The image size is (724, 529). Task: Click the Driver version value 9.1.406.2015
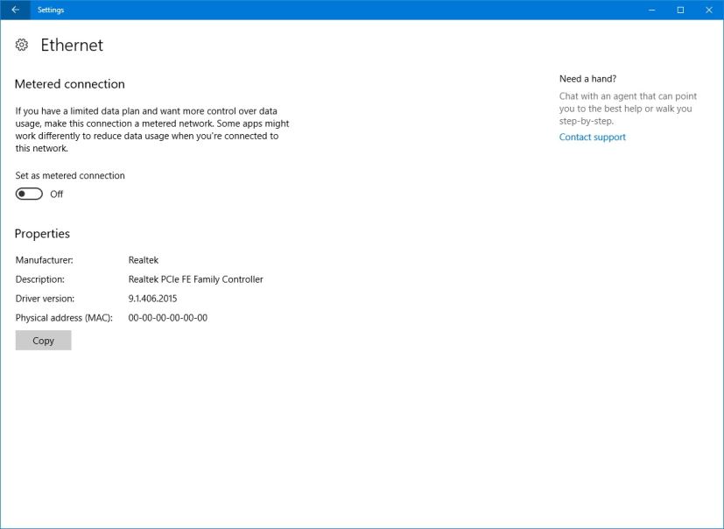pos(158,299)
